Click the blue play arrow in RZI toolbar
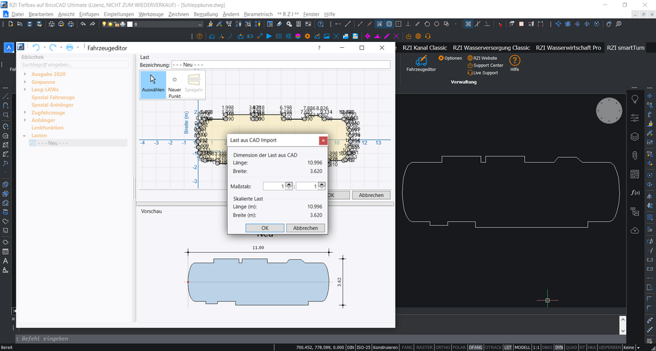 [x=269, y=37]
